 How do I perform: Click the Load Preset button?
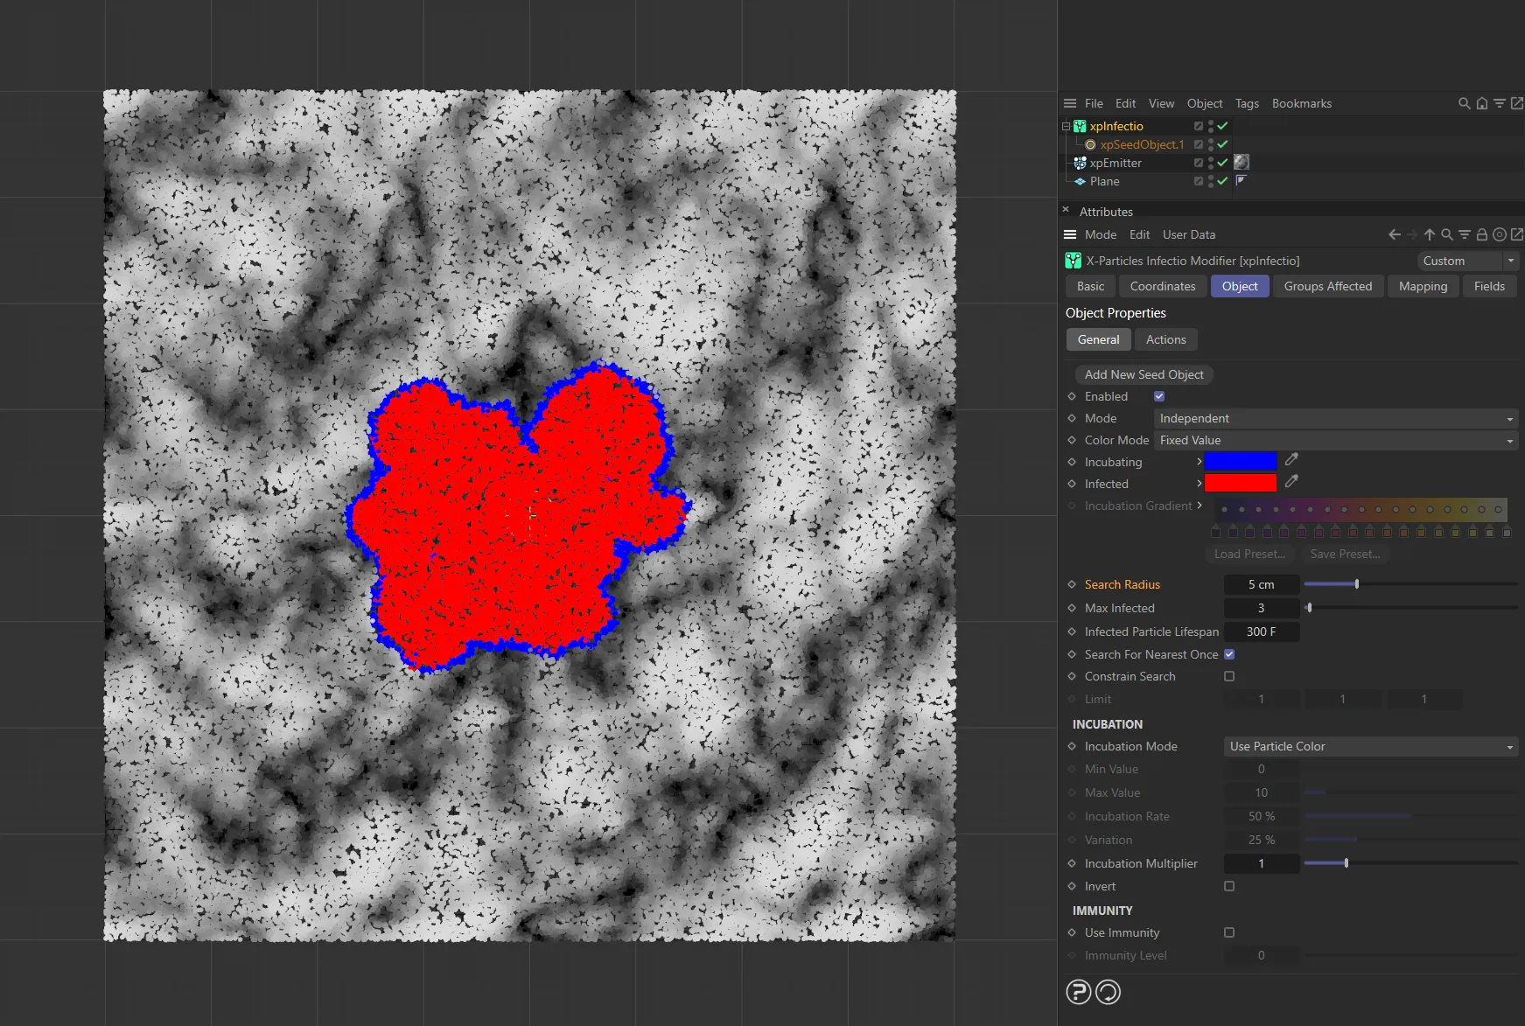[1249, 554]
